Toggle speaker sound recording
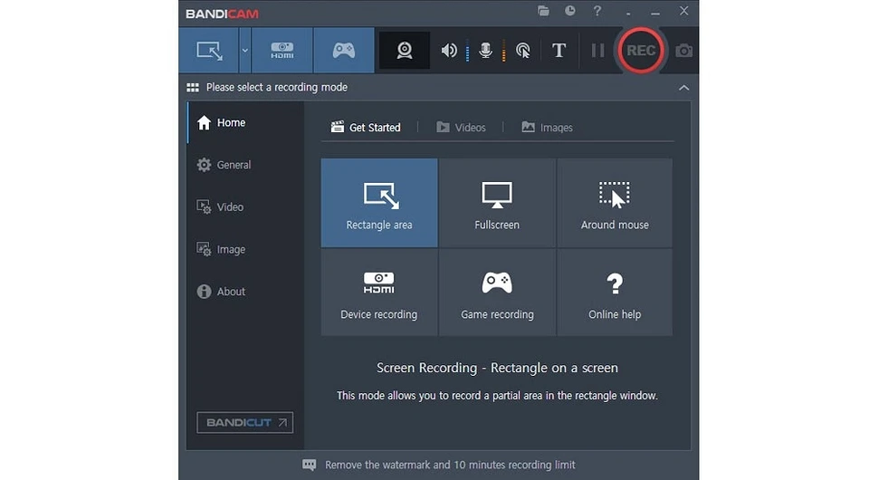 (449, 51)
